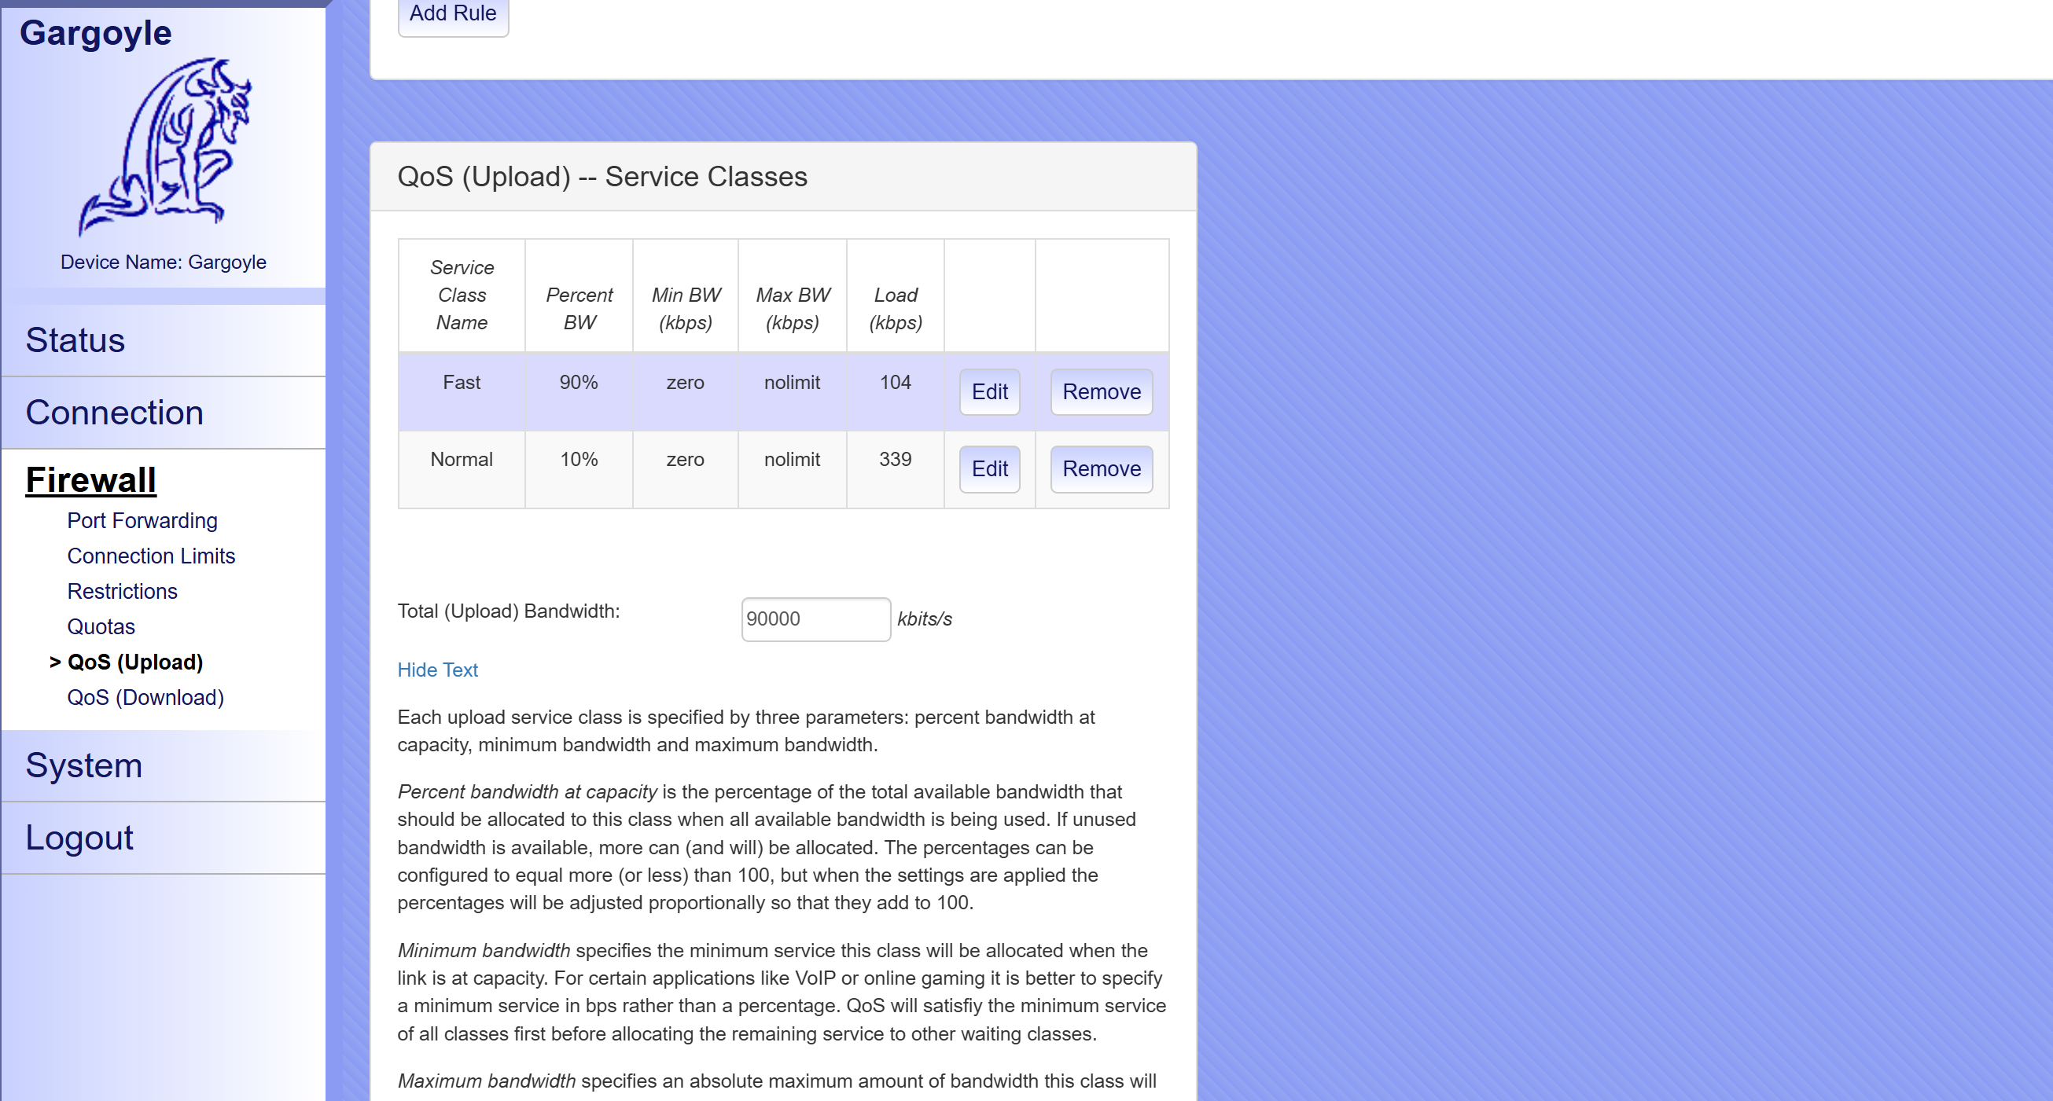Click Logout menu item
The height and width of the screenshot is (1101, 2053).
pyautogui.click(x=80, y=836)
